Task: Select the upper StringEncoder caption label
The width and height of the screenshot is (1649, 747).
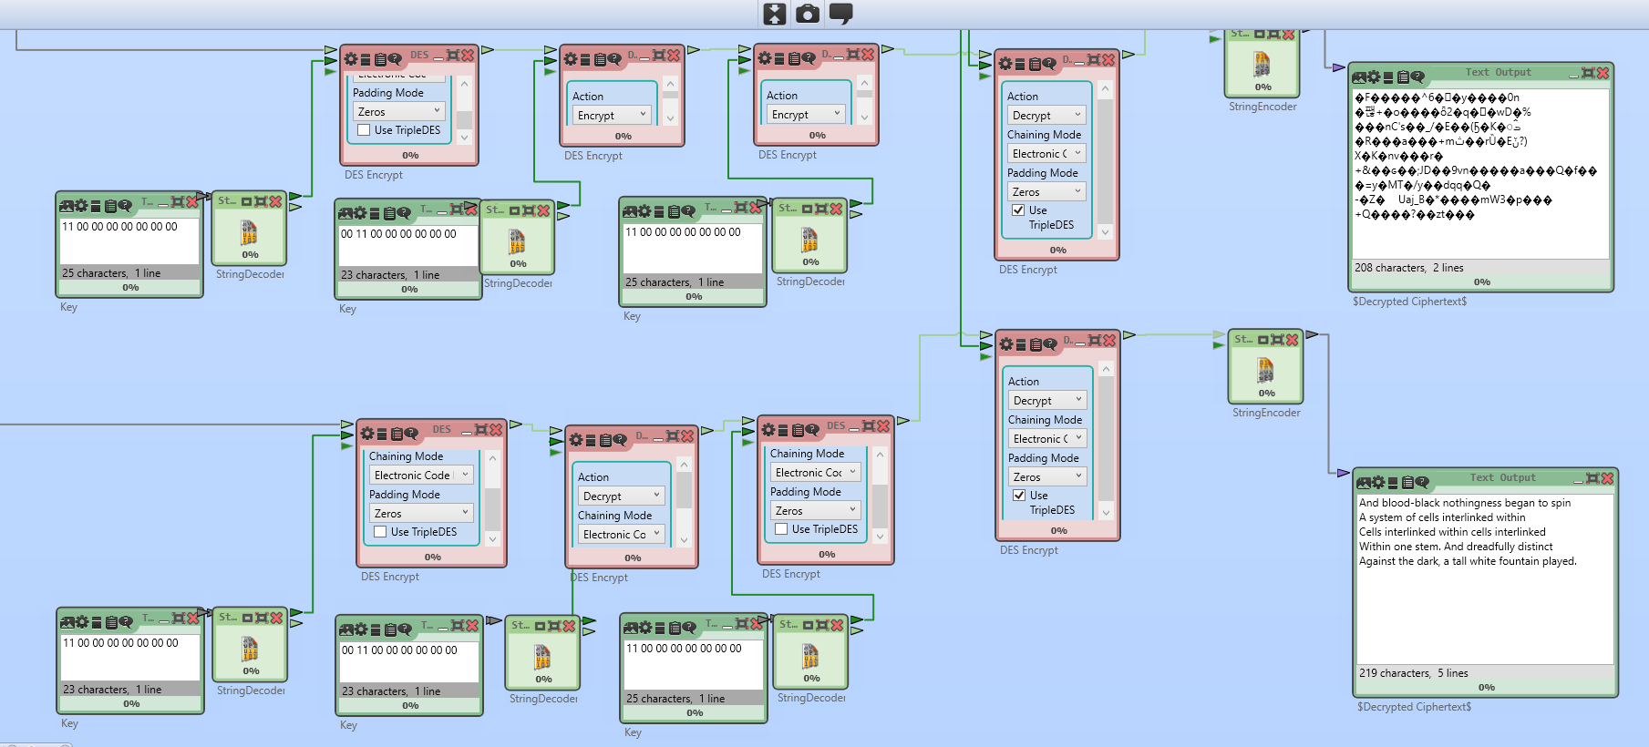Action: 1263,107
